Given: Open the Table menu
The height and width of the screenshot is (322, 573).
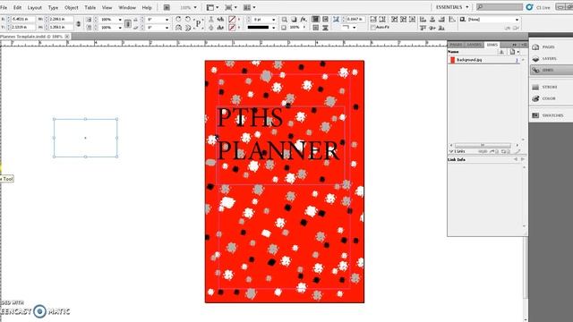Looking at the screenshot, I should tap(90, 7).
